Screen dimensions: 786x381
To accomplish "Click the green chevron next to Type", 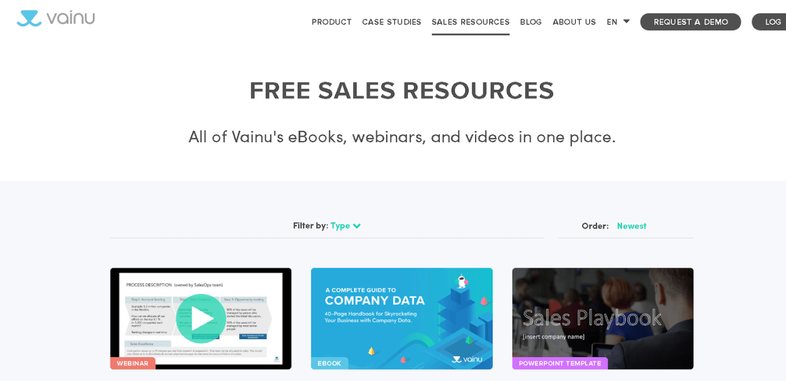I will 357,226.
